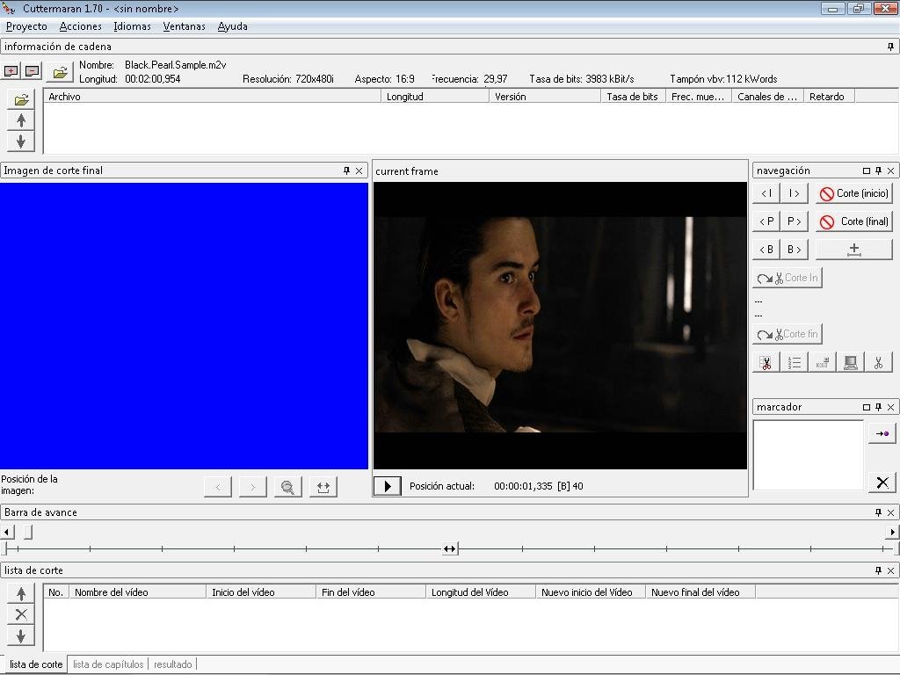Open audio file folder icon beside Archivo list

[21, 100]
